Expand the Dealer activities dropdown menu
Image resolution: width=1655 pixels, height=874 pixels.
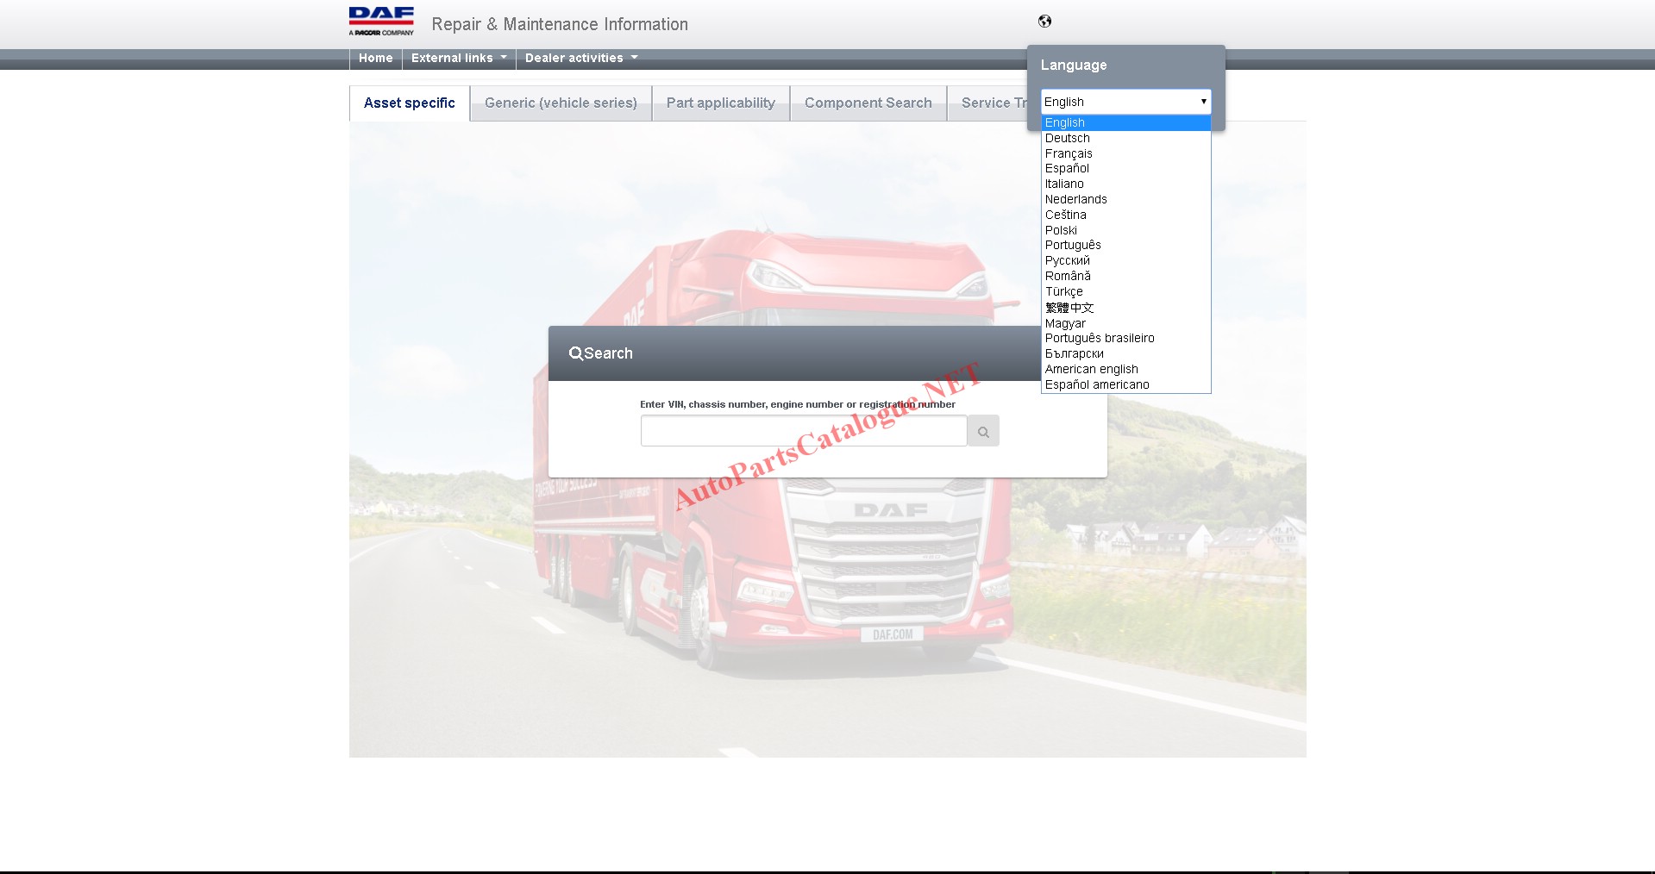tap(580, 59)
